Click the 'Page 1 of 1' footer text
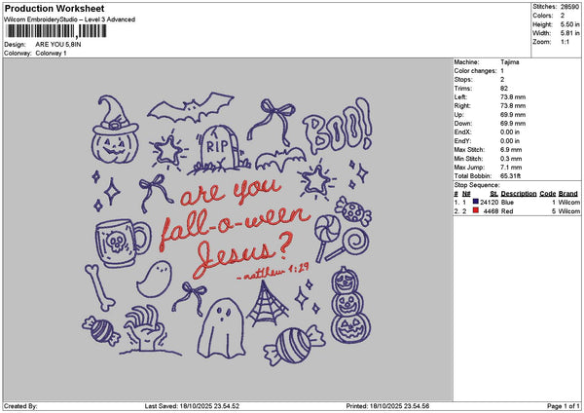This screenshot has height=413, width=584. click(564, 406)
